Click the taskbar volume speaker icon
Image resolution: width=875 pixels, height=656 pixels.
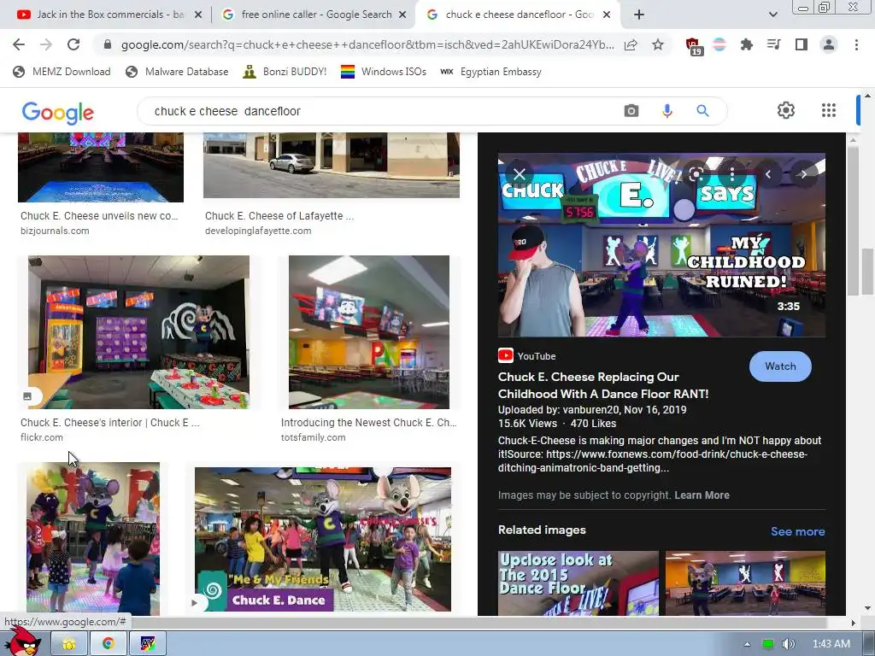[789, 644]
